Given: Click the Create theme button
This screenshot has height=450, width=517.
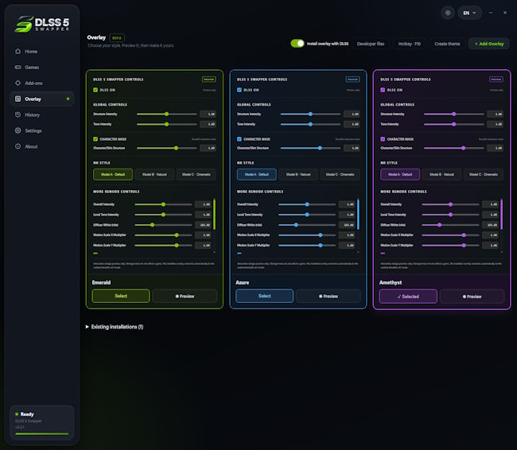Looking at the screenshot, I should [447, 44].
